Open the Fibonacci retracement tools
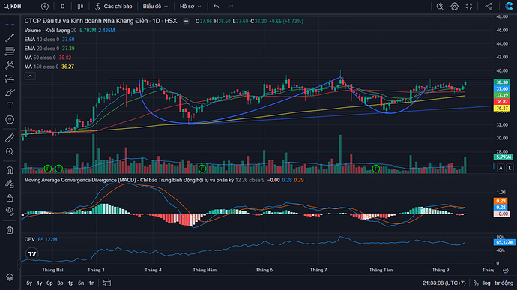Viewport: 517px width, 290px height. (x=10, y=52)
